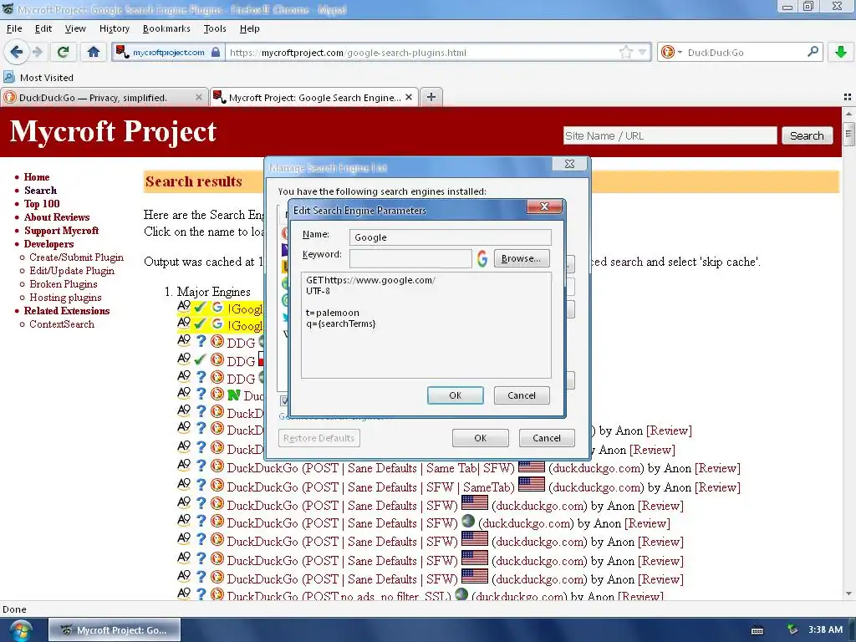
Task: Open the URL history dropdown arrow
Action: [643, 53]
